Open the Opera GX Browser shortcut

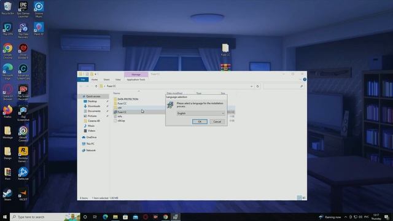pos(7,93)
